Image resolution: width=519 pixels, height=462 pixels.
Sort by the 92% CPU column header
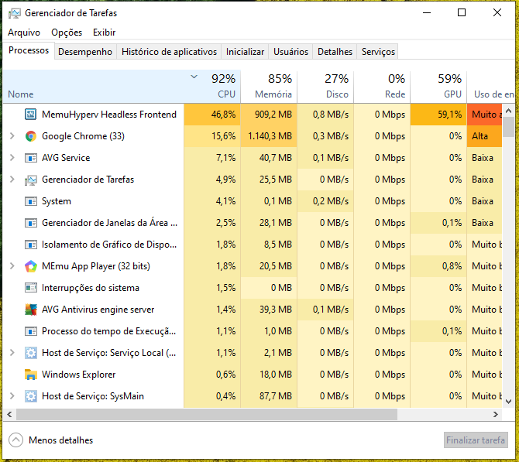[212, 87]
